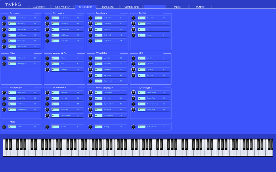The height and width of the screenshot is (172, 276).
Task: Click the Bend Interval knob
Action: [4, 110]
